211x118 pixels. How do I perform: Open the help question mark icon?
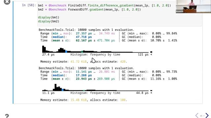7,116
